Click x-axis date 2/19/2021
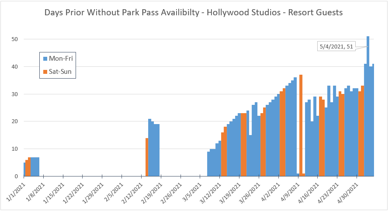This screenshot has height=211, width=388. pyautogui.click(x=152, y=193)
